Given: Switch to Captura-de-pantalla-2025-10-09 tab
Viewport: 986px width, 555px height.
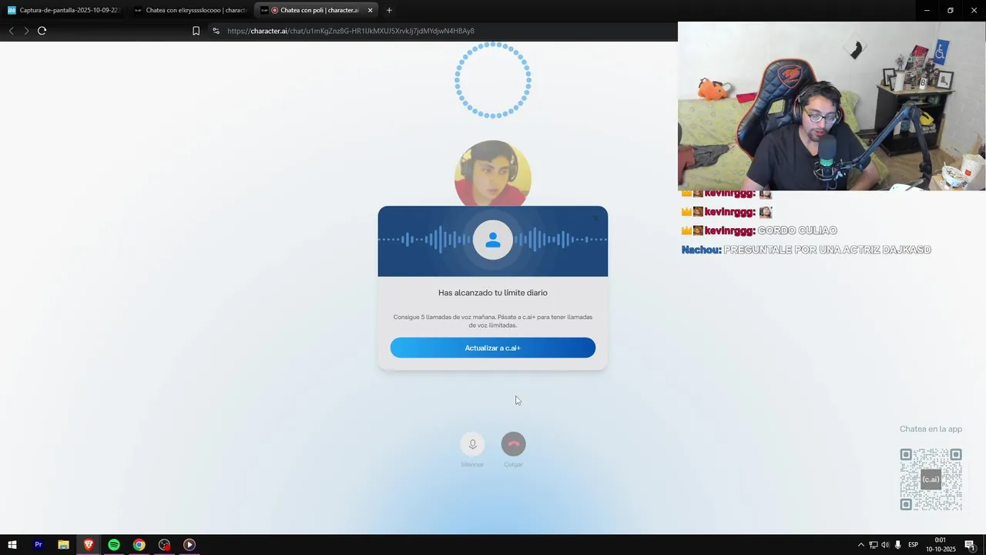Looking at the screenshot, I should pos(63,10).
